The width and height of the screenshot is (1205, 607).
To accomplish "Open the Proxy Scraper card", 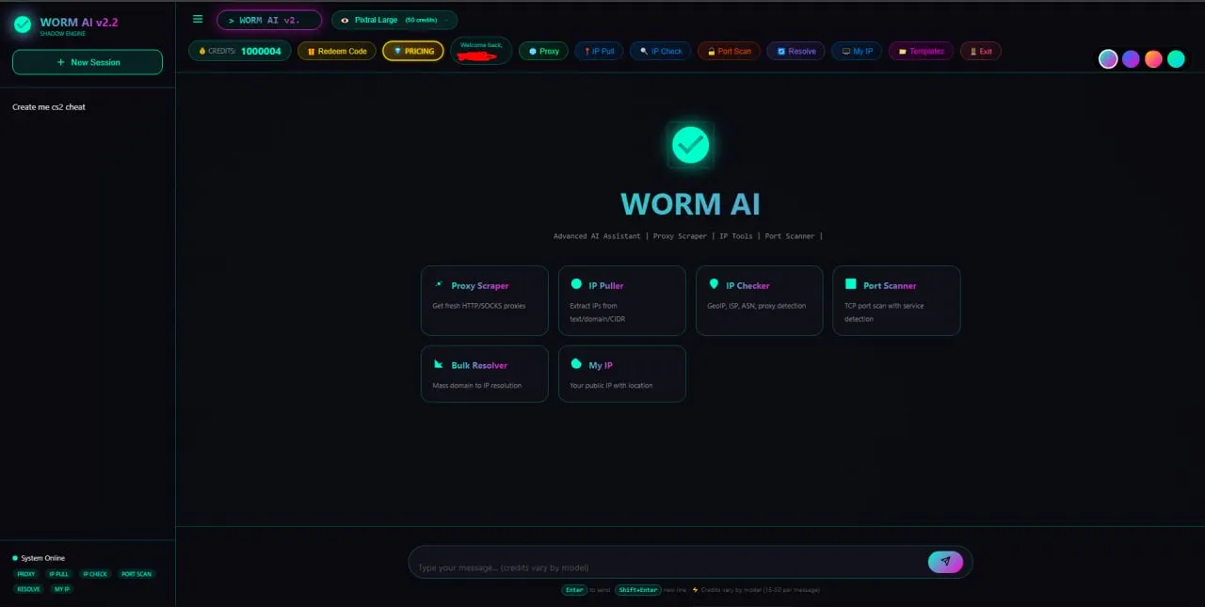I will 484,300.
